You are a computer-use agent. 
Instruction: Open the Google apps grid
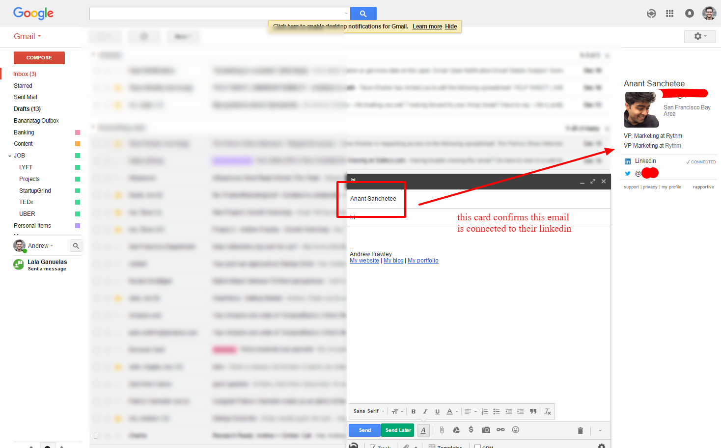click(x=669, y=13)
